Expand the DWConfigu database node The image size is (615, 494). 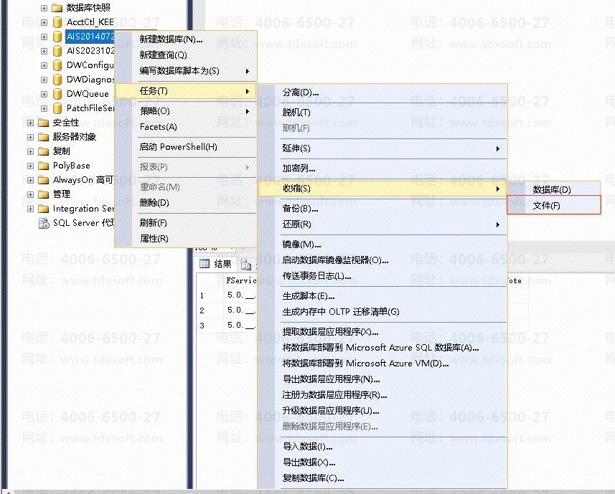44,65
